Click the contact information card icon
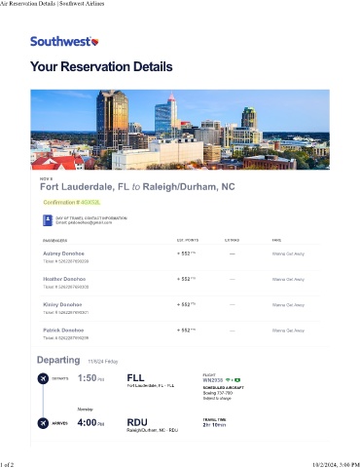 [x=48, y=220]
